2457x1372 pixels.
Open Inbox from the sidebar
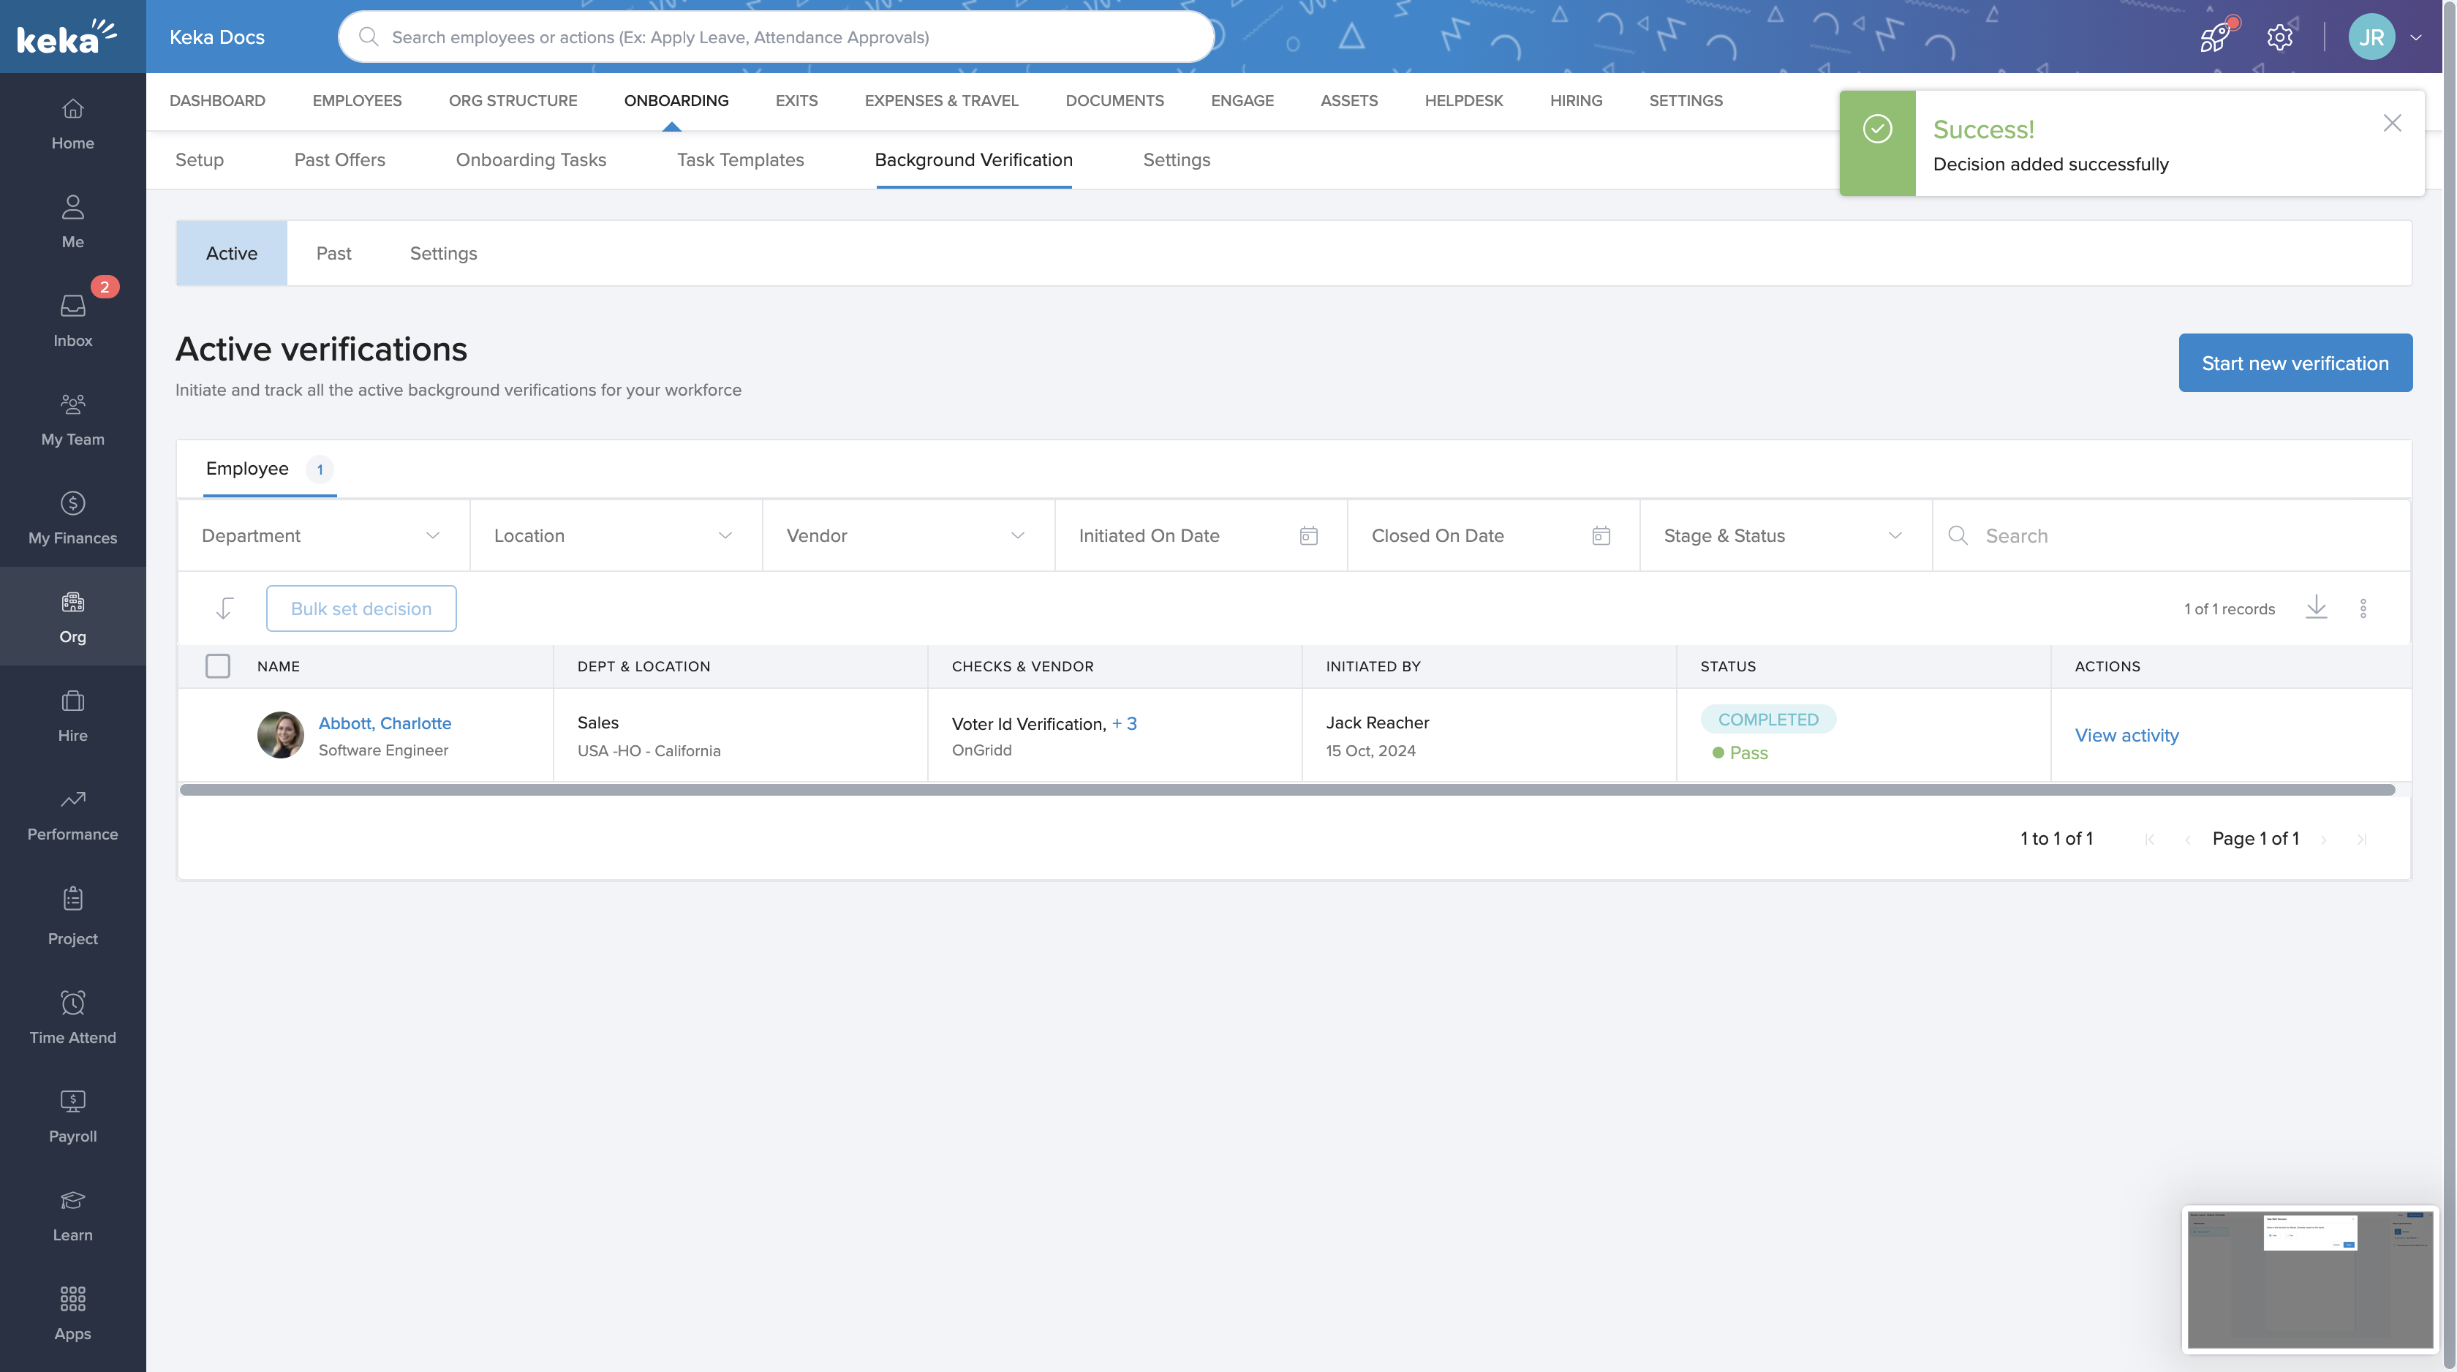point(72,320)
